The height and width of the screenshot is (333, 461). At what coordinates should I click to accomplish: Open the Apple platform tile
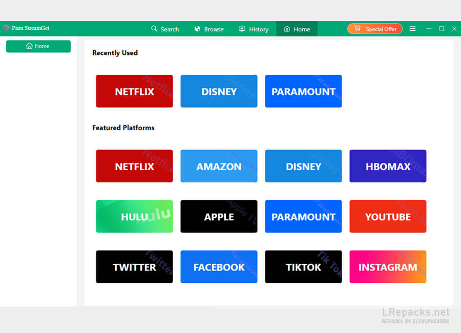click(x=219, y=217)
